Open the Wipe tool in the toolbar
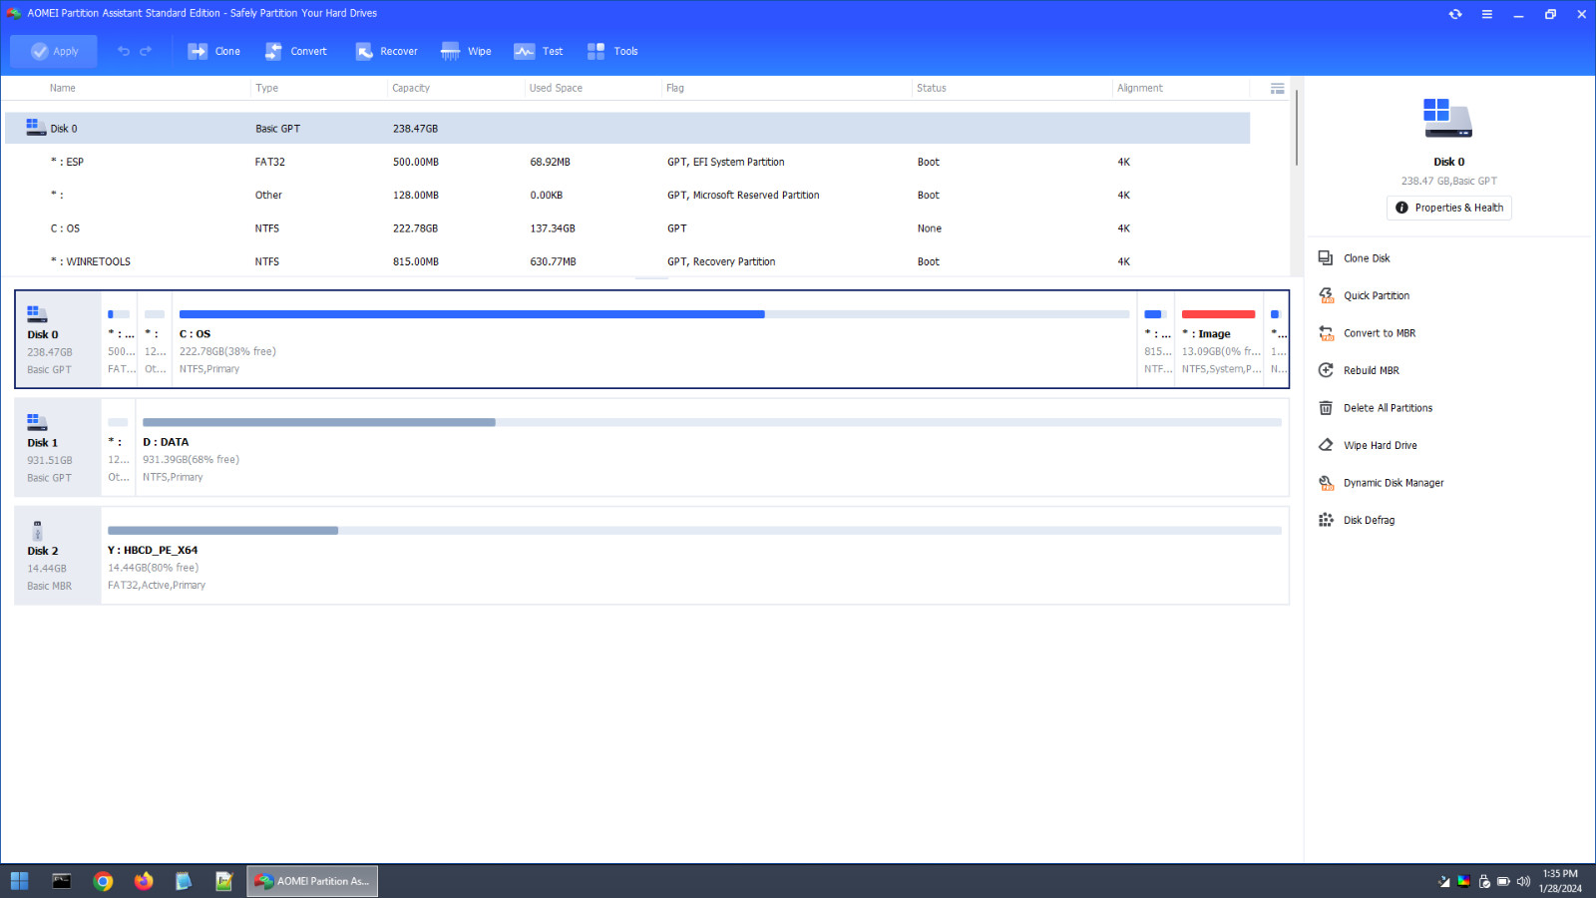Image resolution: width=1596 pixels, height=898 pixels. 466,51
